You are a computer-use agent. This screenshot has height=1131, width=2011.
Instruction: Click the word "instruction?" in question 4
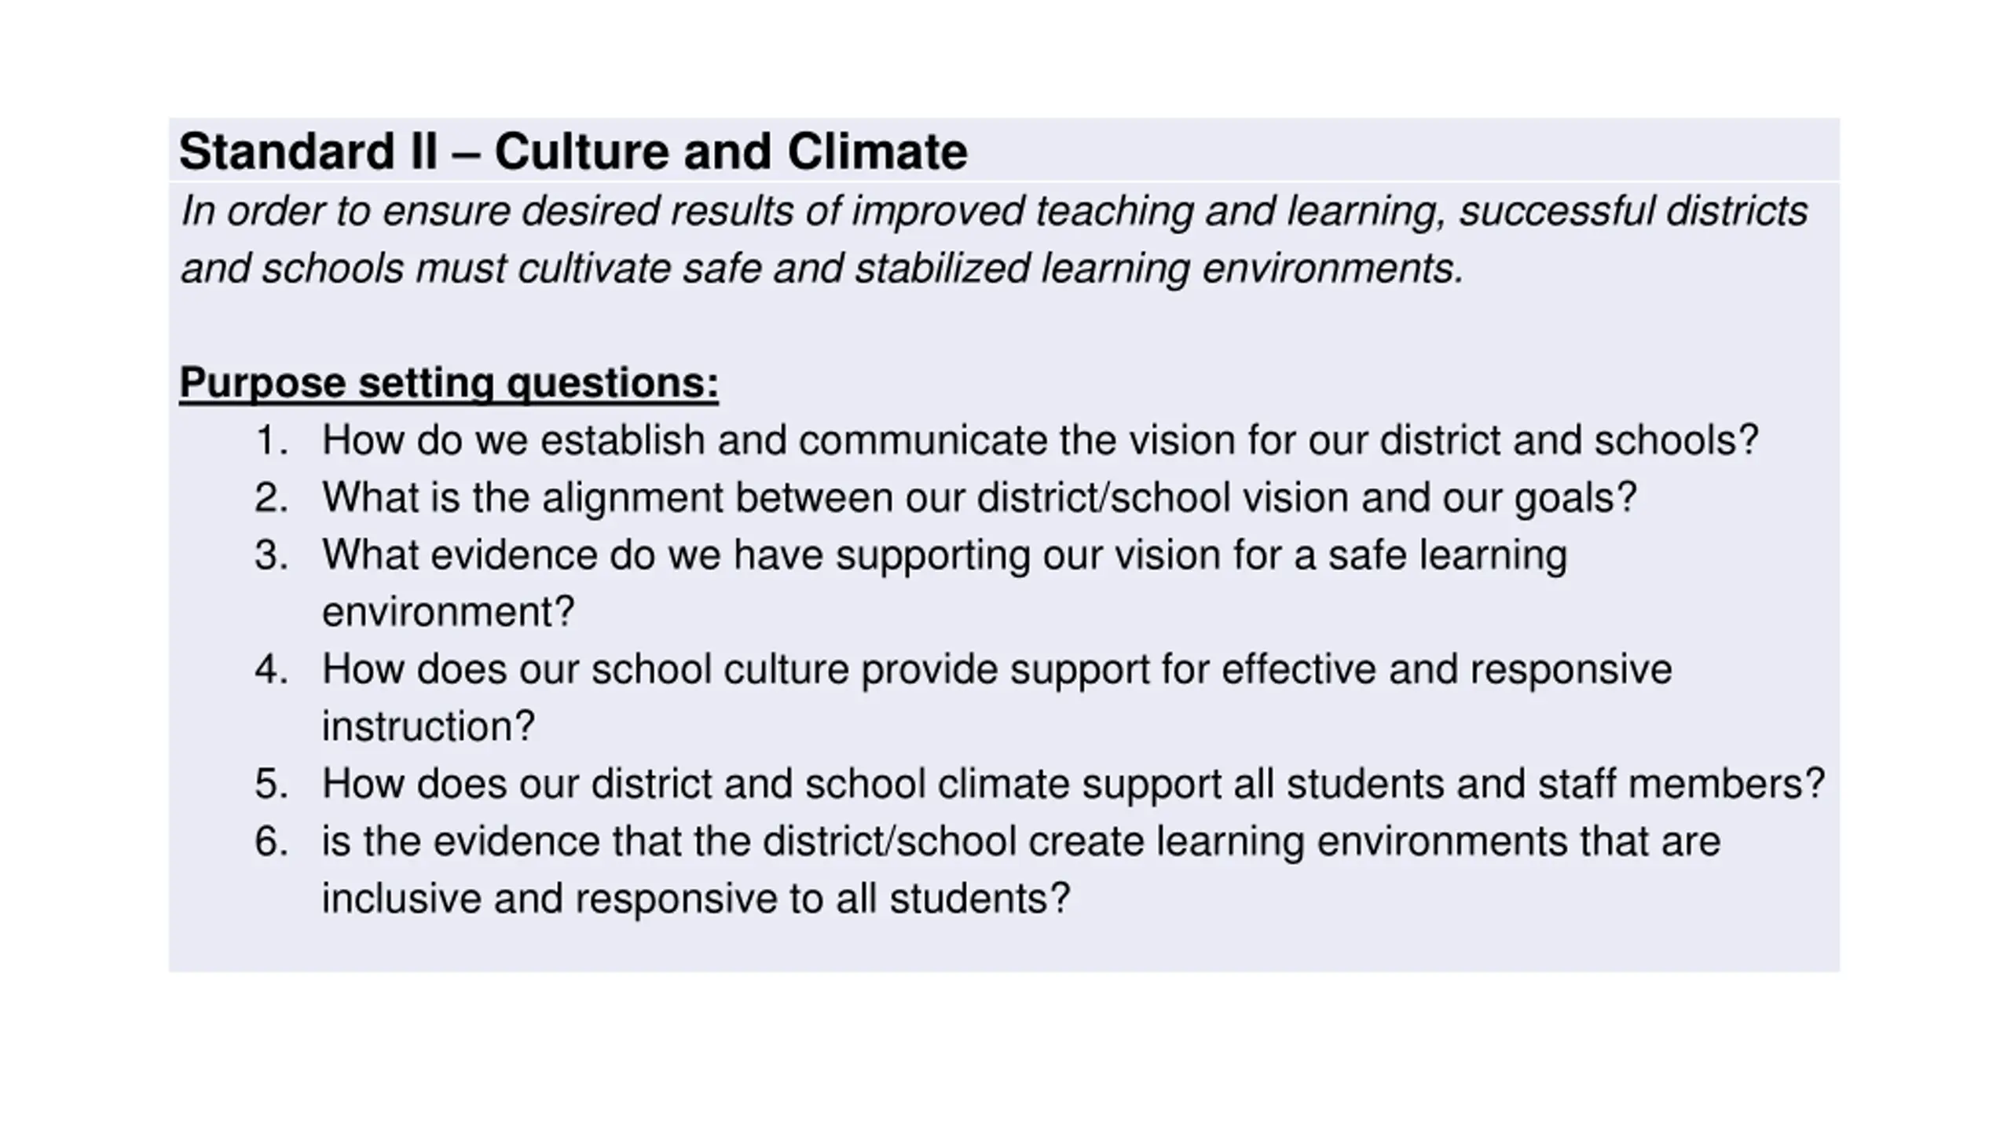pos(428,727)
